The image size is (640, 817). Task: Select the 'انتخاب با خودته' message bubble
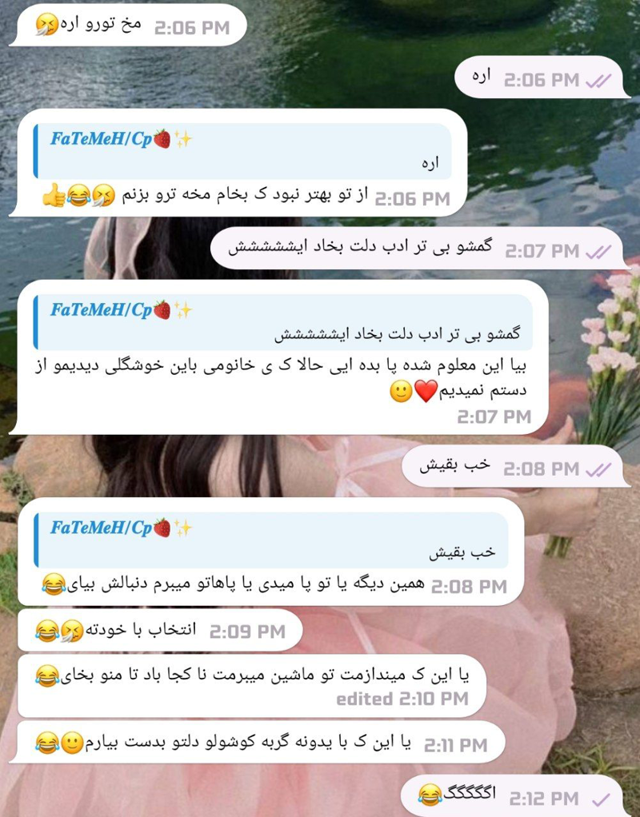[x=160, y=631]
